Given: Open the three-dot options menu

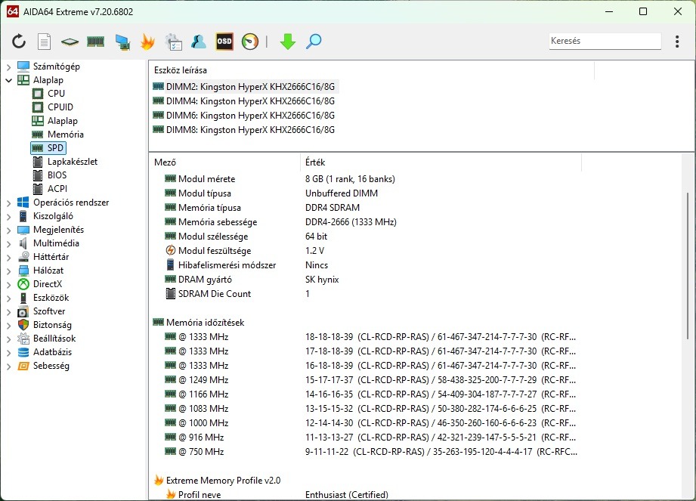Looking at the screenshot, I should pos(677,42).
